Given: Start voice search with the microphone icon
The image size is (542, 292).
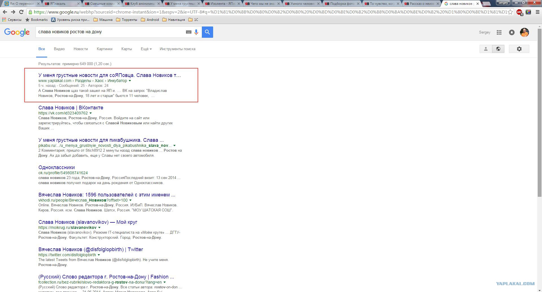Looking at the screenshot, I should tap(196, 32).
